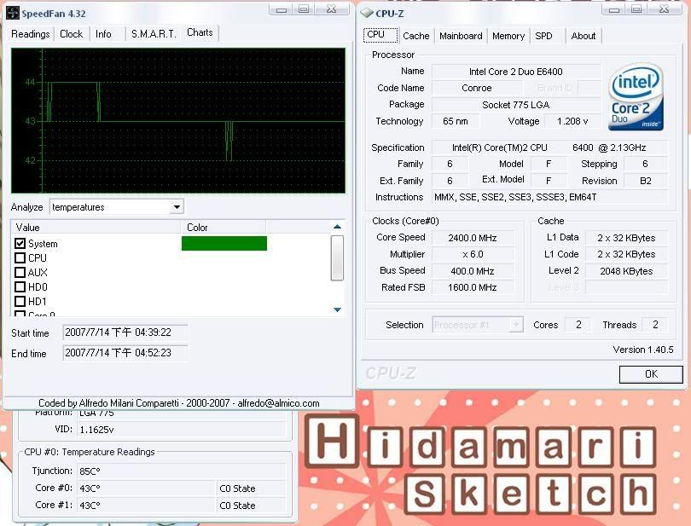Switch to SpeedFan Clock tab
The width and height of the screenshot is (691, 526).
(x=71, y=34)
